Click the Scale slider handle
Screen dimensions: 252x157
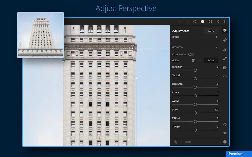[195, 113]
